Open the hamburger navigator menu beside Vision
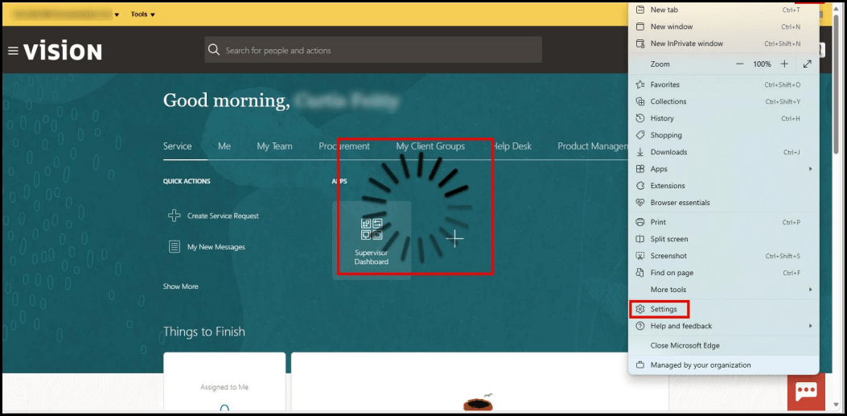Image resolution: width=847 pixels, height=416 pixels. tap(14, 51)
